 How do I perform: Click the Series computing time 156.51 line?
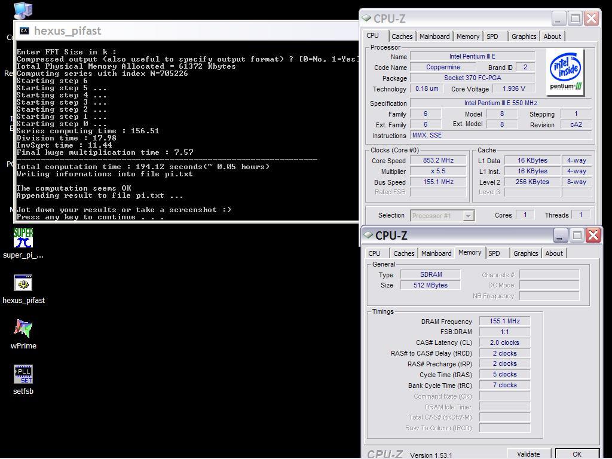pyautogui.click(x=88, y=131)
